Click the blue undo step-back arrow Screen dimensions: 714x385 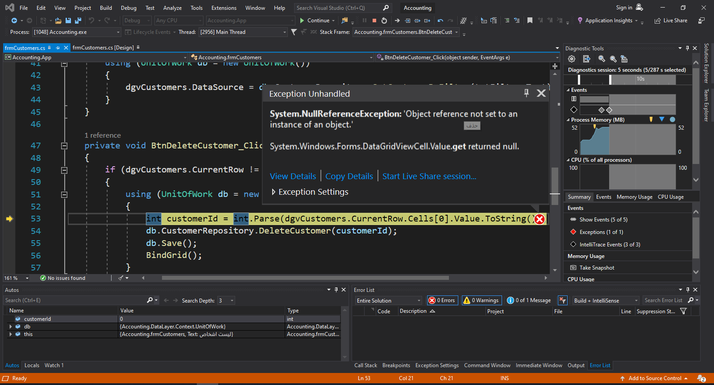(x=440, y=20)
